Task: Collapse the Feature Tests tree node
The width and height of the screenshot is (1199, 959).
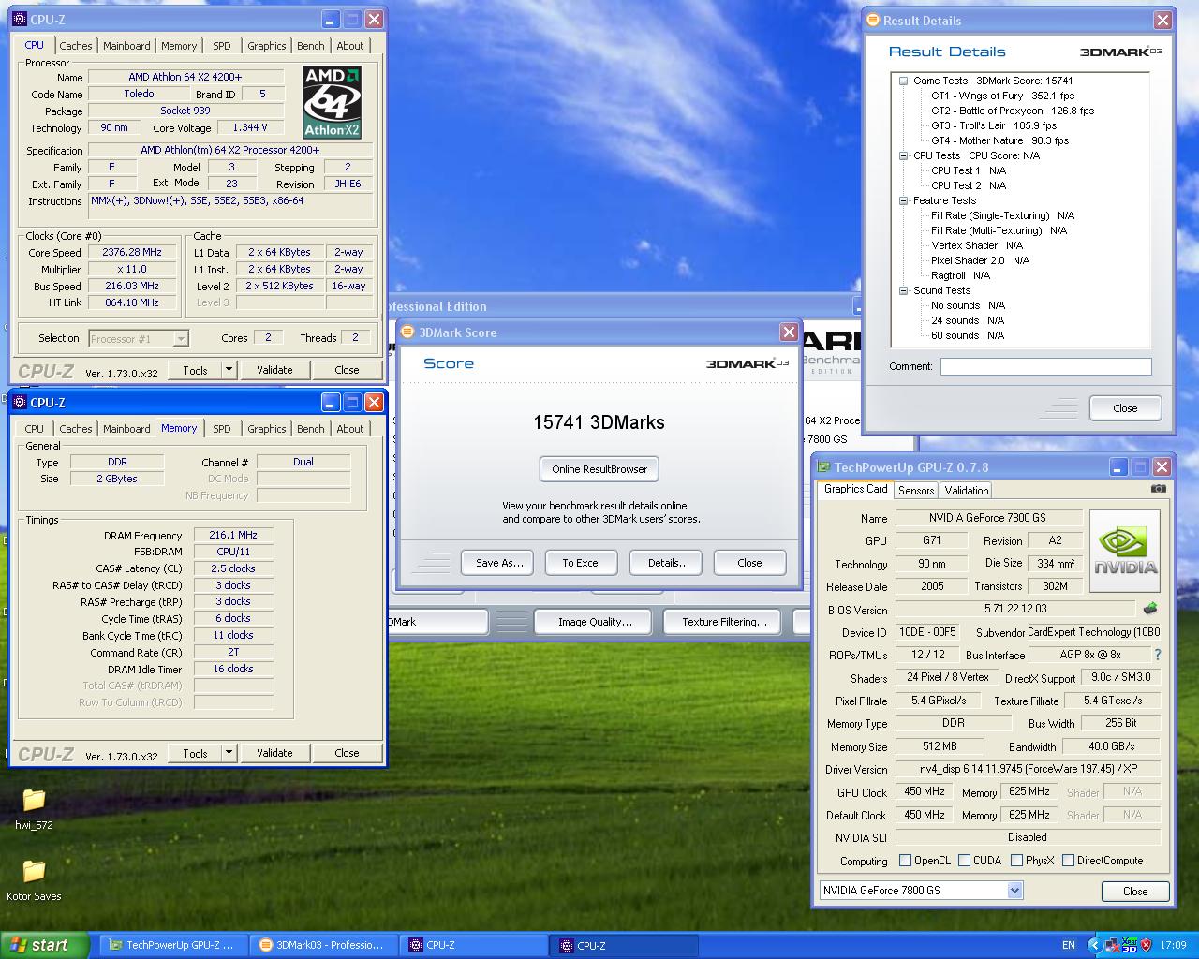Action: (x=904, y=200)
